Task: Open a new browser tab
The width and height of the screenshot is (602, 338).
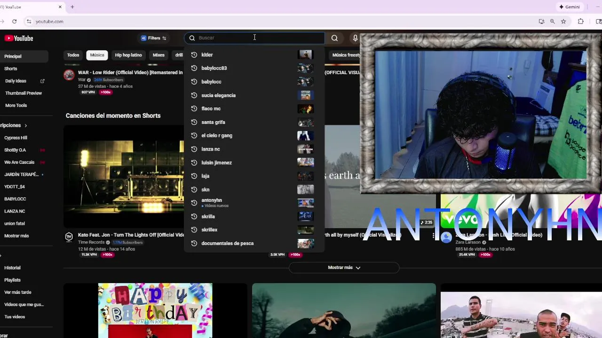Action: [x=72, y=7]
